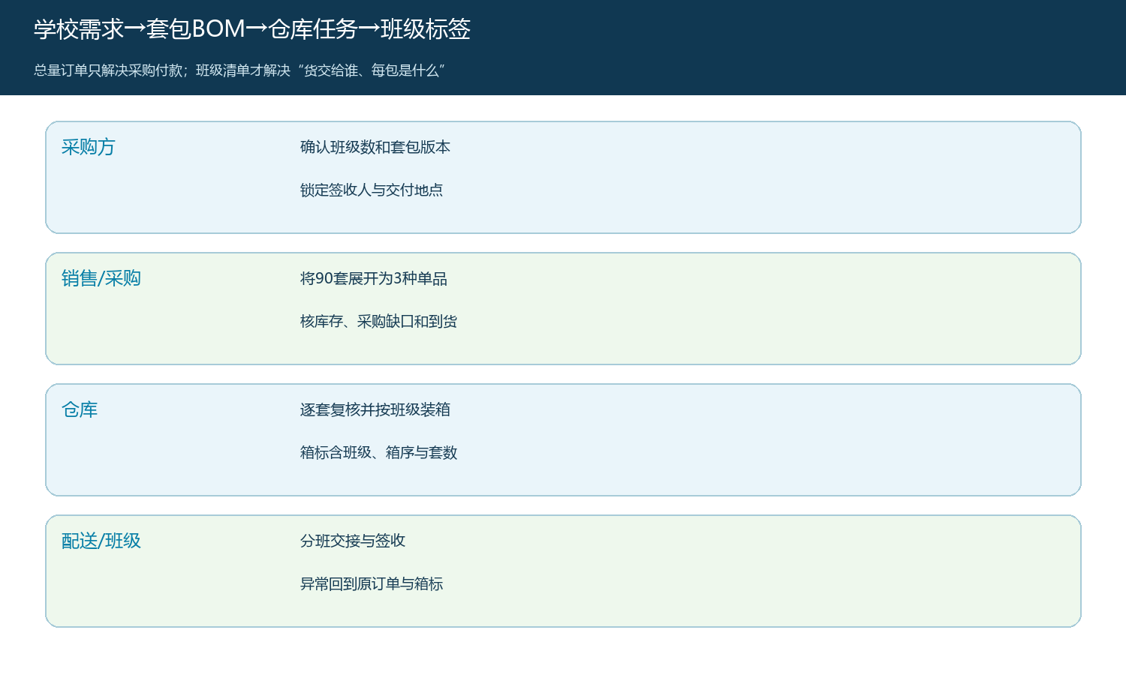
Task: Click the text 分班交接与签收
Action: tap(353, 541)
